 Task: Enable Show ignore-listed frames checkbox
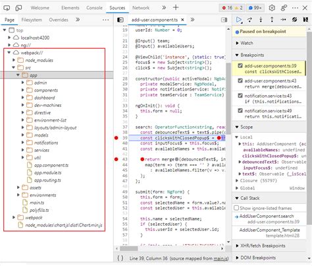(236, 208)
